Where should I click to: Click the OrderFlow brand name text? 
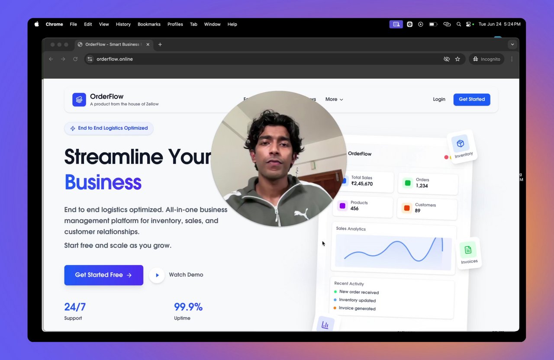[107, 96]
